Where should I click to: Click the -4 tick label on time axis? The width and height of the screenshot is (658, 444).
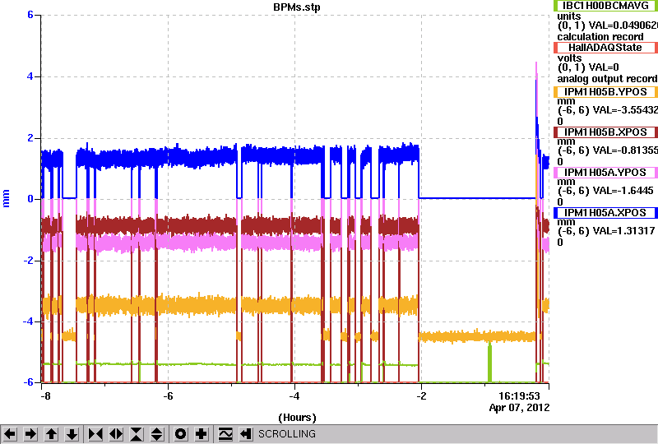coord(294,396)
